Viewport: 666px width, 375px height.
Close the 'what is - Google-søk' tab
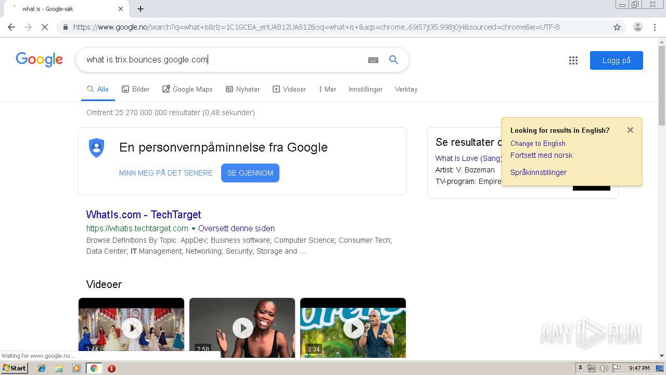click(x=121, y=9)
